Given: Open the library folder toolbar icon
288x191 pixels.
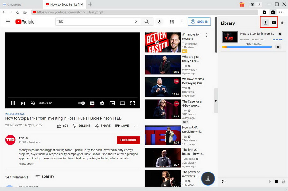Looking at the screenshot, I should [273, 12].
